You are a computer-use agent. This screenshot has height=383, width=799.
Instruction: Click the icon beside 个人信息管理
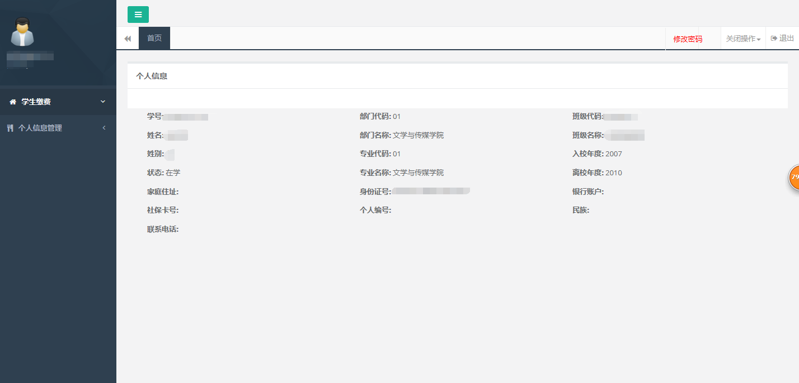10,128
